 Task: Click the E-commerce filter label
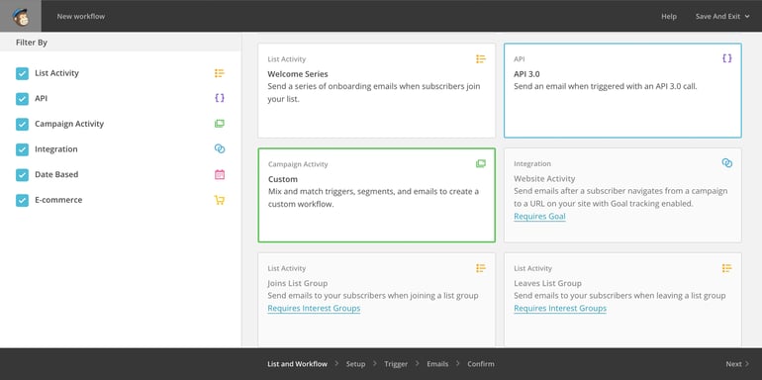(x=58, y=200)
